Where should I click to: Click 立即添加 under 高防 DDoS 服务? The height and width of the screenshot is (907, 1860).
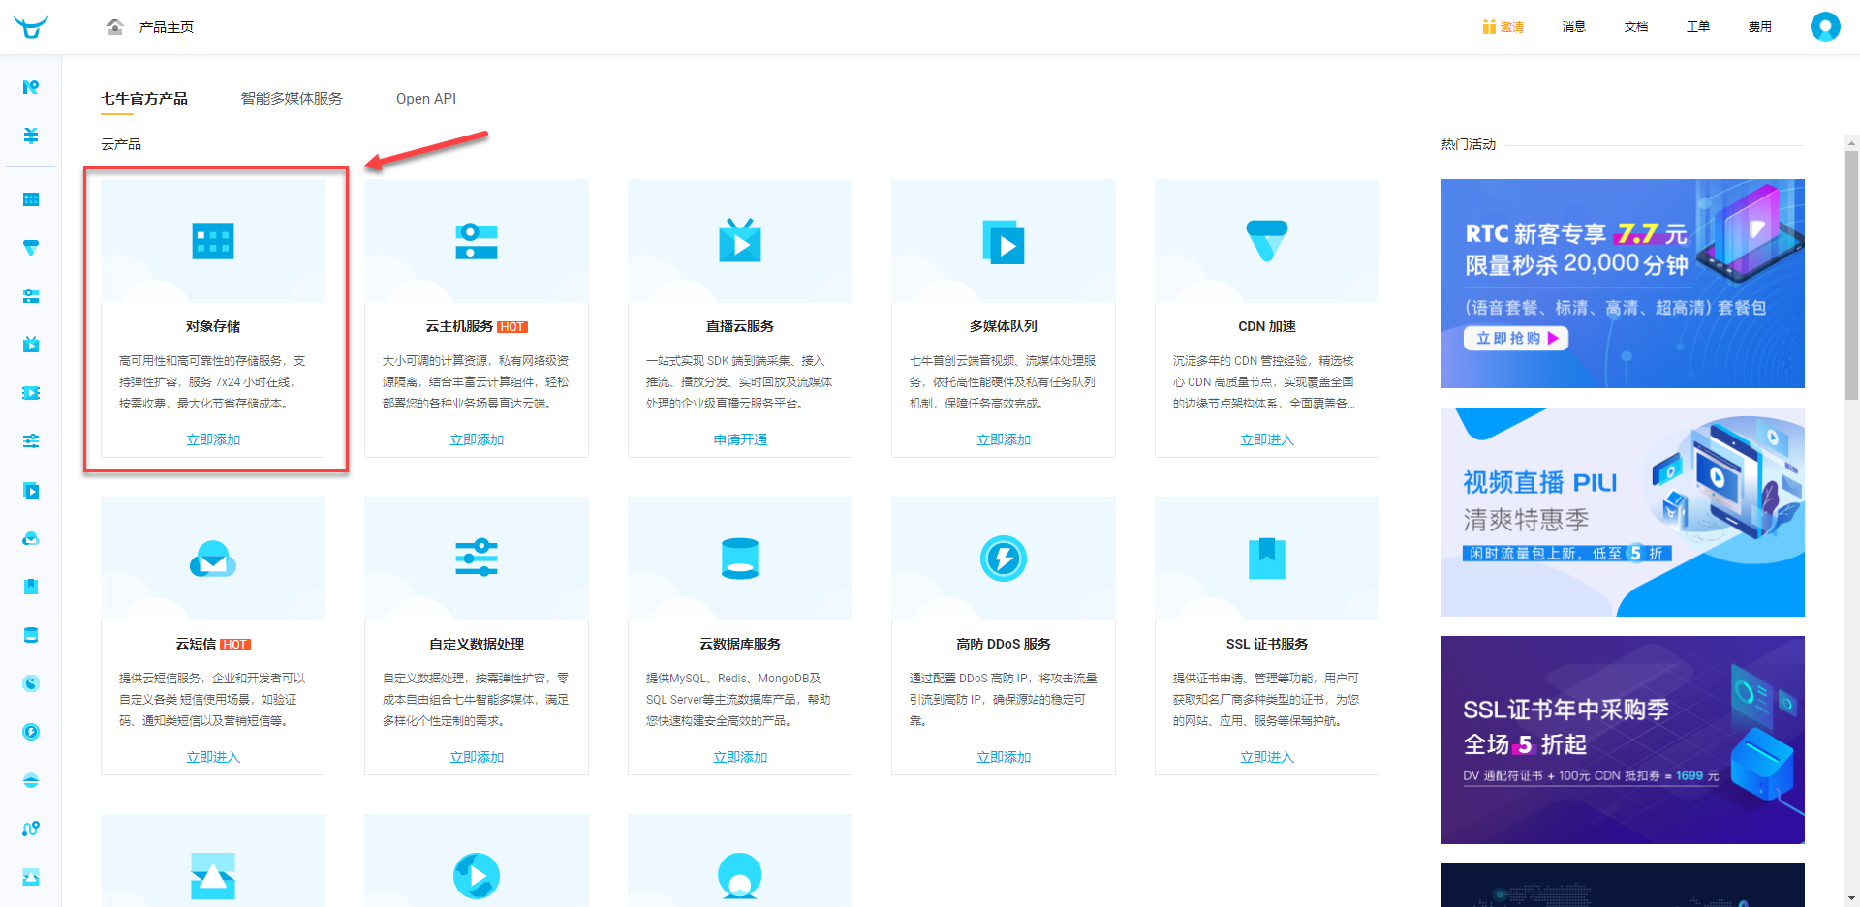click(1004, 757)
